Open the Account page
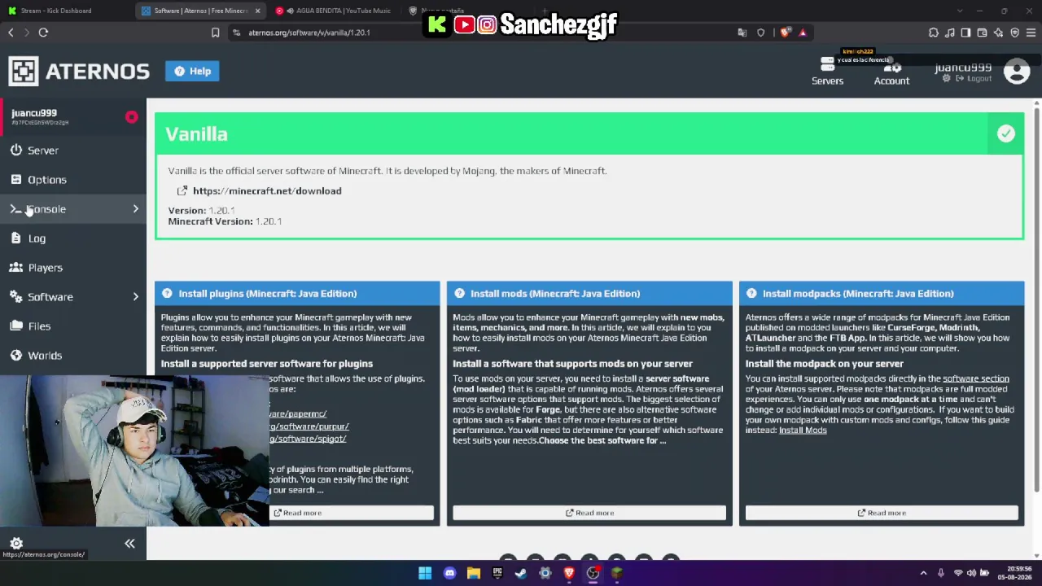This screenshot has height=586, width=1042. [891, 72]
